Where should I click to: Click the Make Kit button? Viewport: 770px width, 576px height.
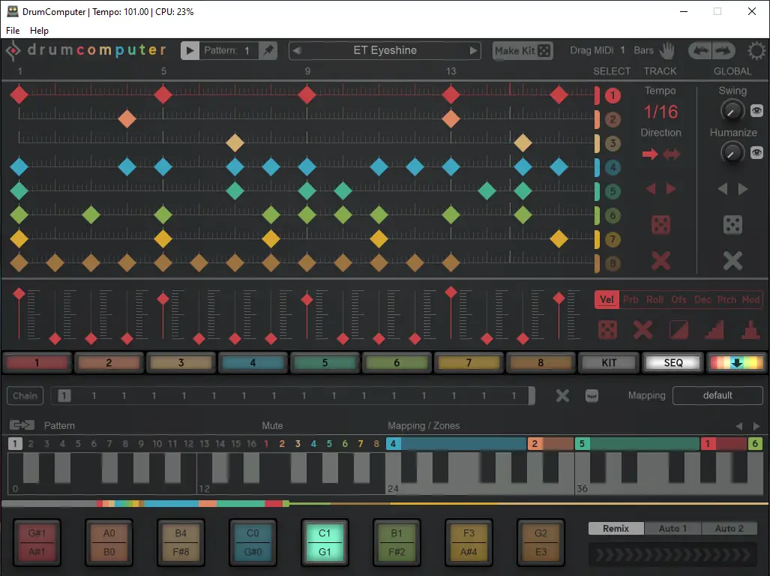[x=523, y=50]
